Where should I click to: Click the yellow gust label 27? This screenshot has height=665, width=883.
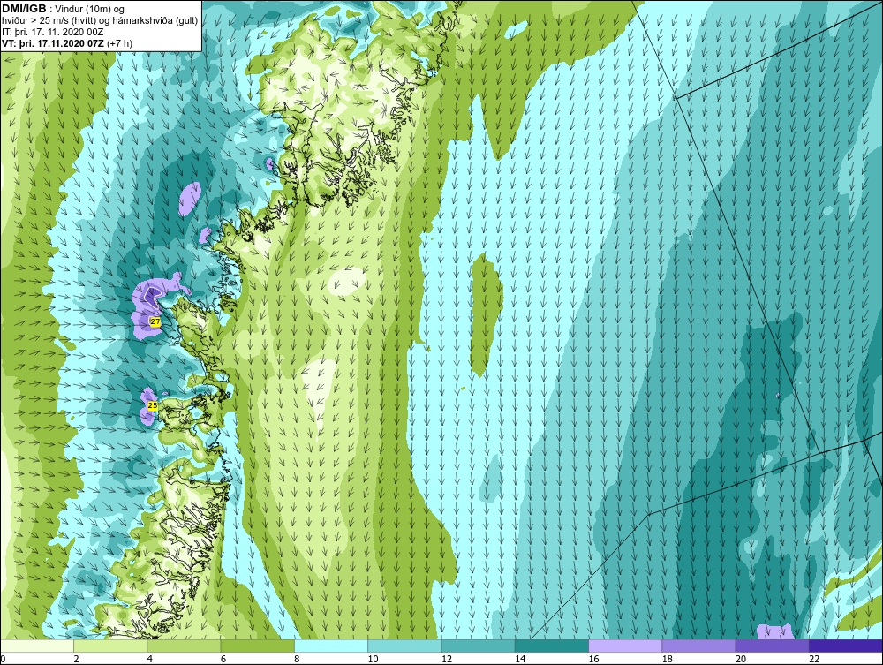(x=155, y=322)
